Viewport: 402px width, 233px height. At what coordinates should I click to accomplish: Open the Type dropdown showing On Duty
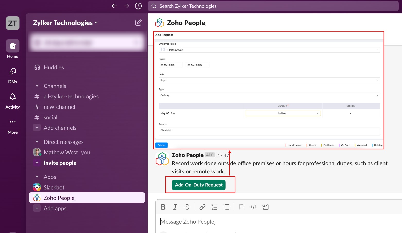coord(269,95)
